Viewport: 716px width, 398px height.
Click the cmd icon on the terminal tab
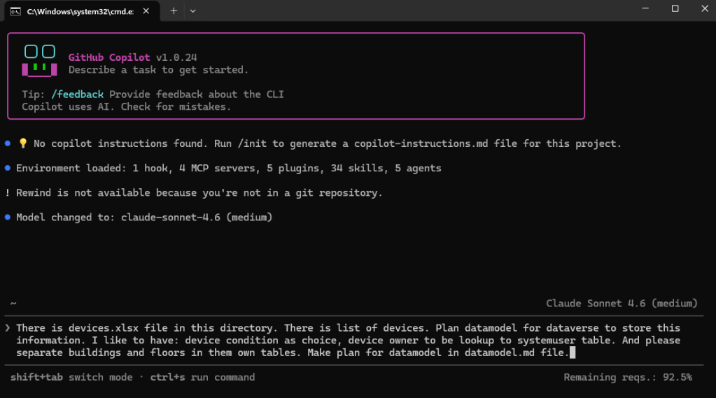pyautogui.click(x=15, y=11)
